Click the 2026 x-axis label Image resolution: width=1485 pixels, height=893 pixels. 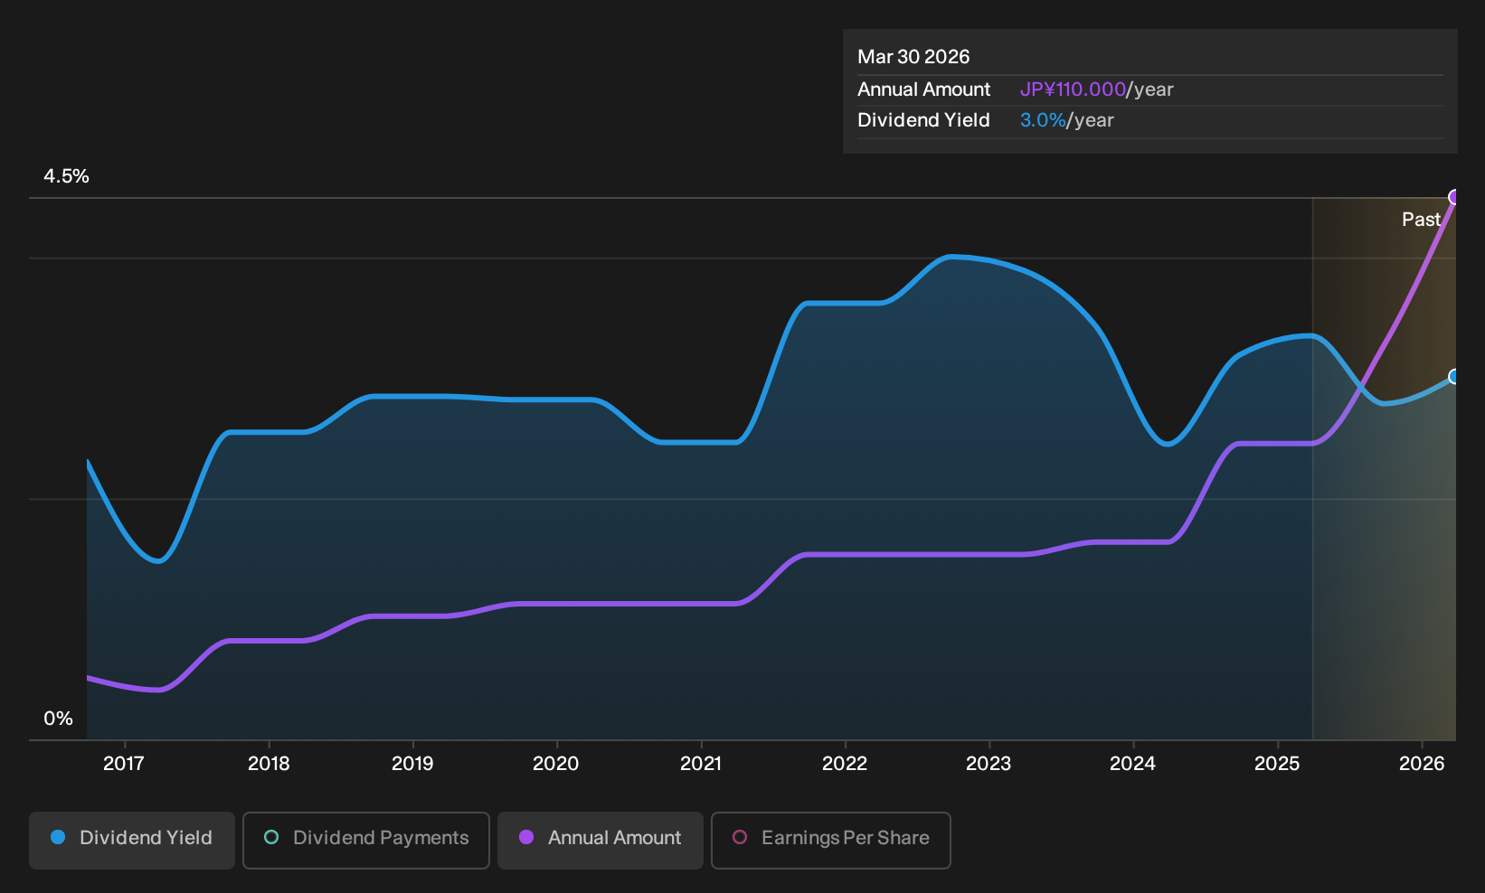[x=1422, y=764]
